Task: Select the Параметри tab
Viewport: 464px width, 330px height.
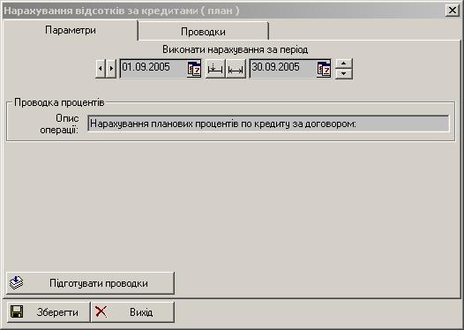Action: click(71, 30)
